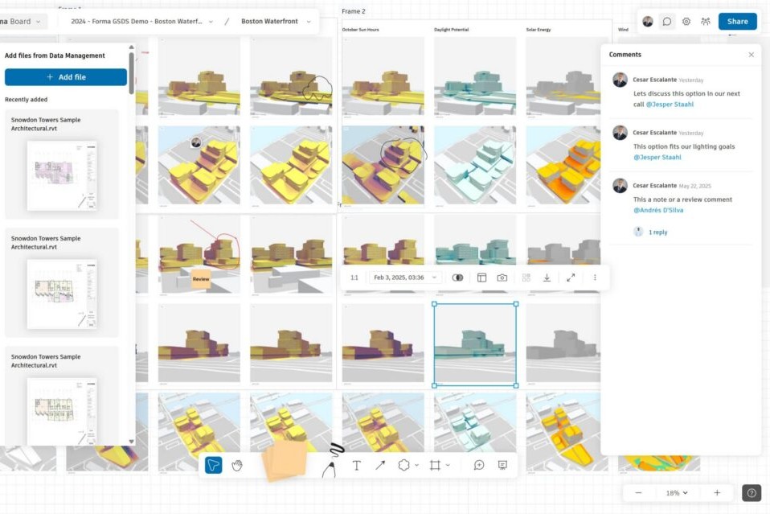Open the 1 reply thread in Comments

coord(657,232)
